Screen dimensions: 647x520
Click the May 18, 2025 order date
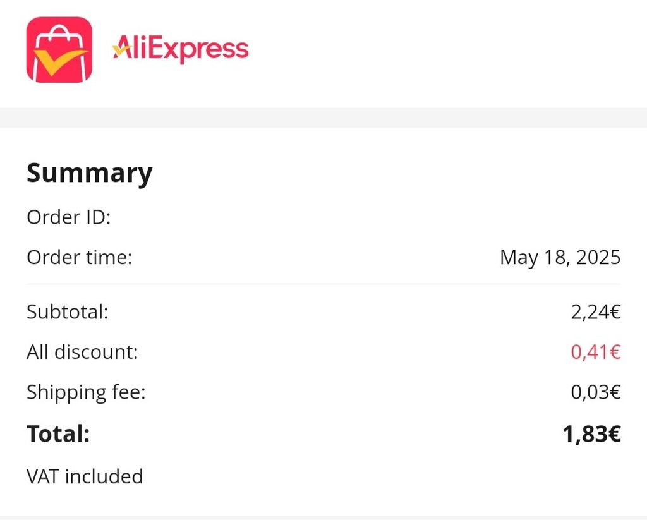point(560,258)
